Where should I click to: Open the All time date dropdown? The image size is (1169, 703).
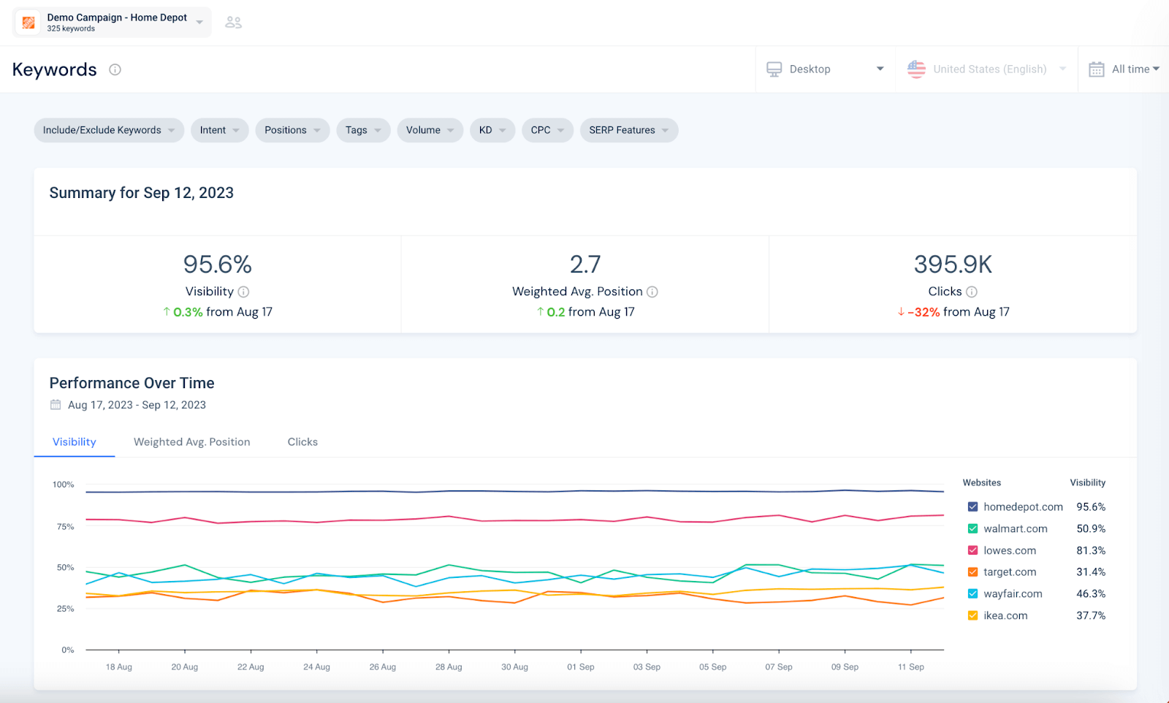point(1124,69)
